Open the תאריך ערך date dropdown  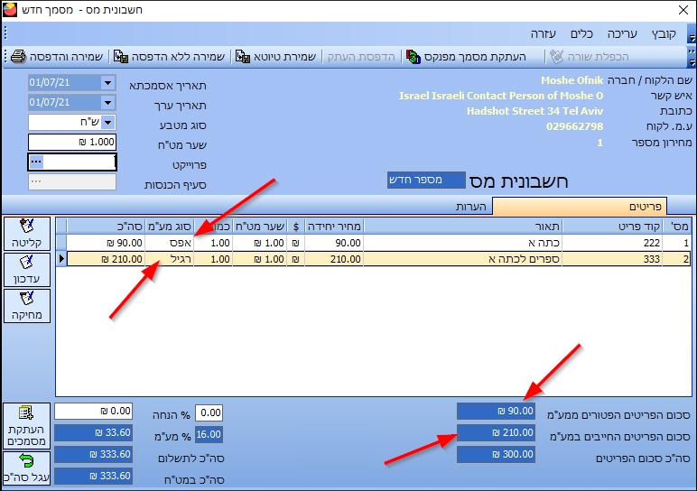[108, 103]
